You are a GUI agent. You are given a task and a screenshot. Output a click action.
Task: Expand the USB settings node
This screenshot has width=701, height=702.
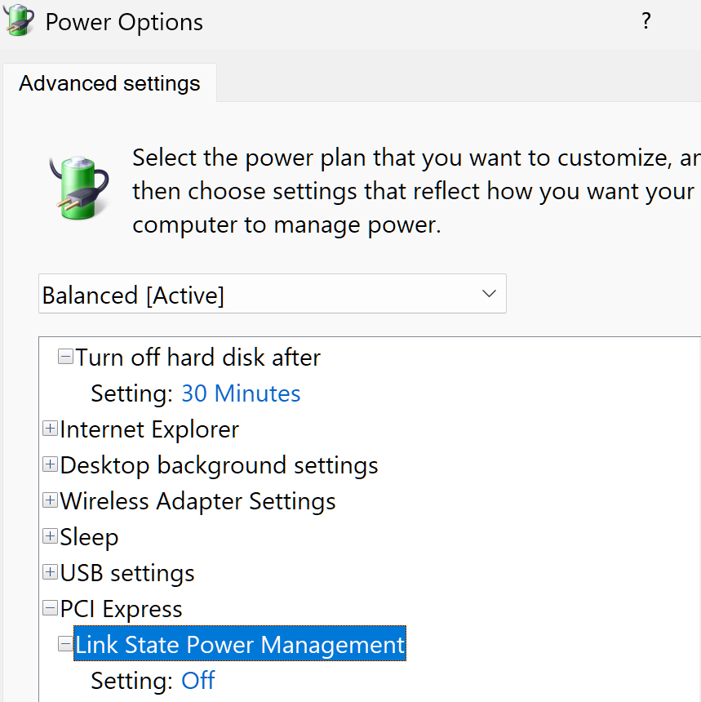coord(50,572)
